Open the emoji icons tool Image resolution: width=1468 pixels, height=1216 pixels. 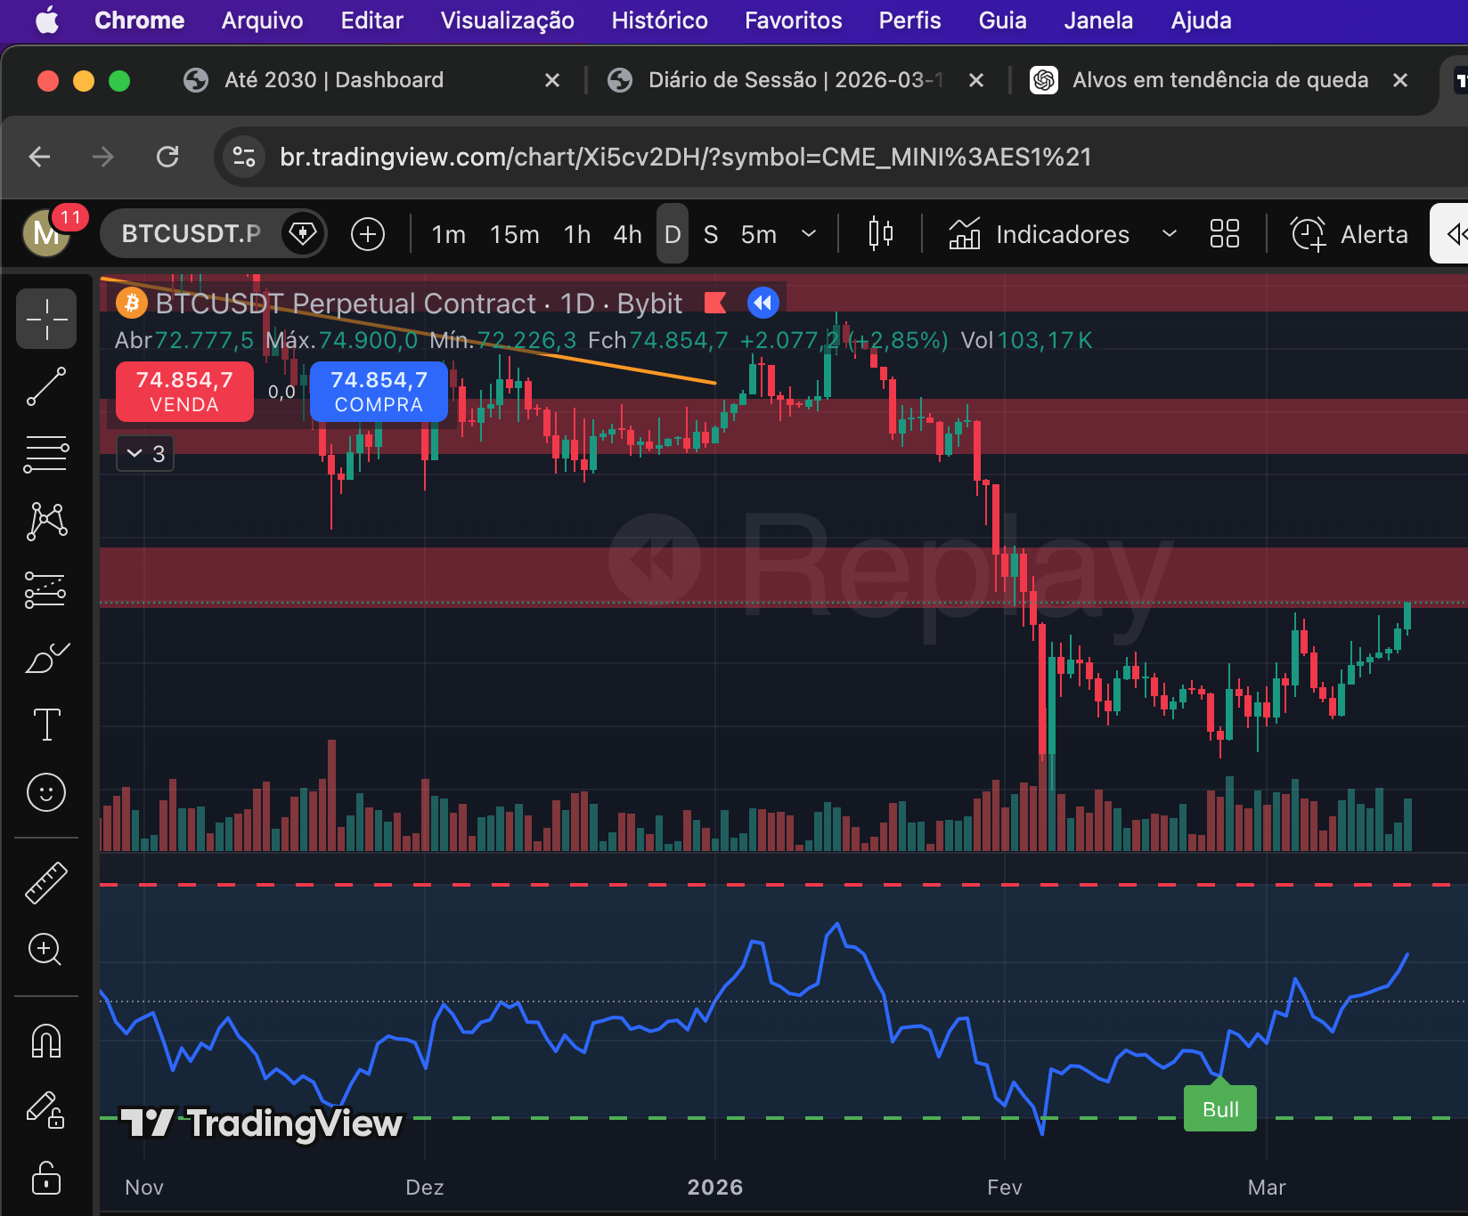[x=46, y=792]
